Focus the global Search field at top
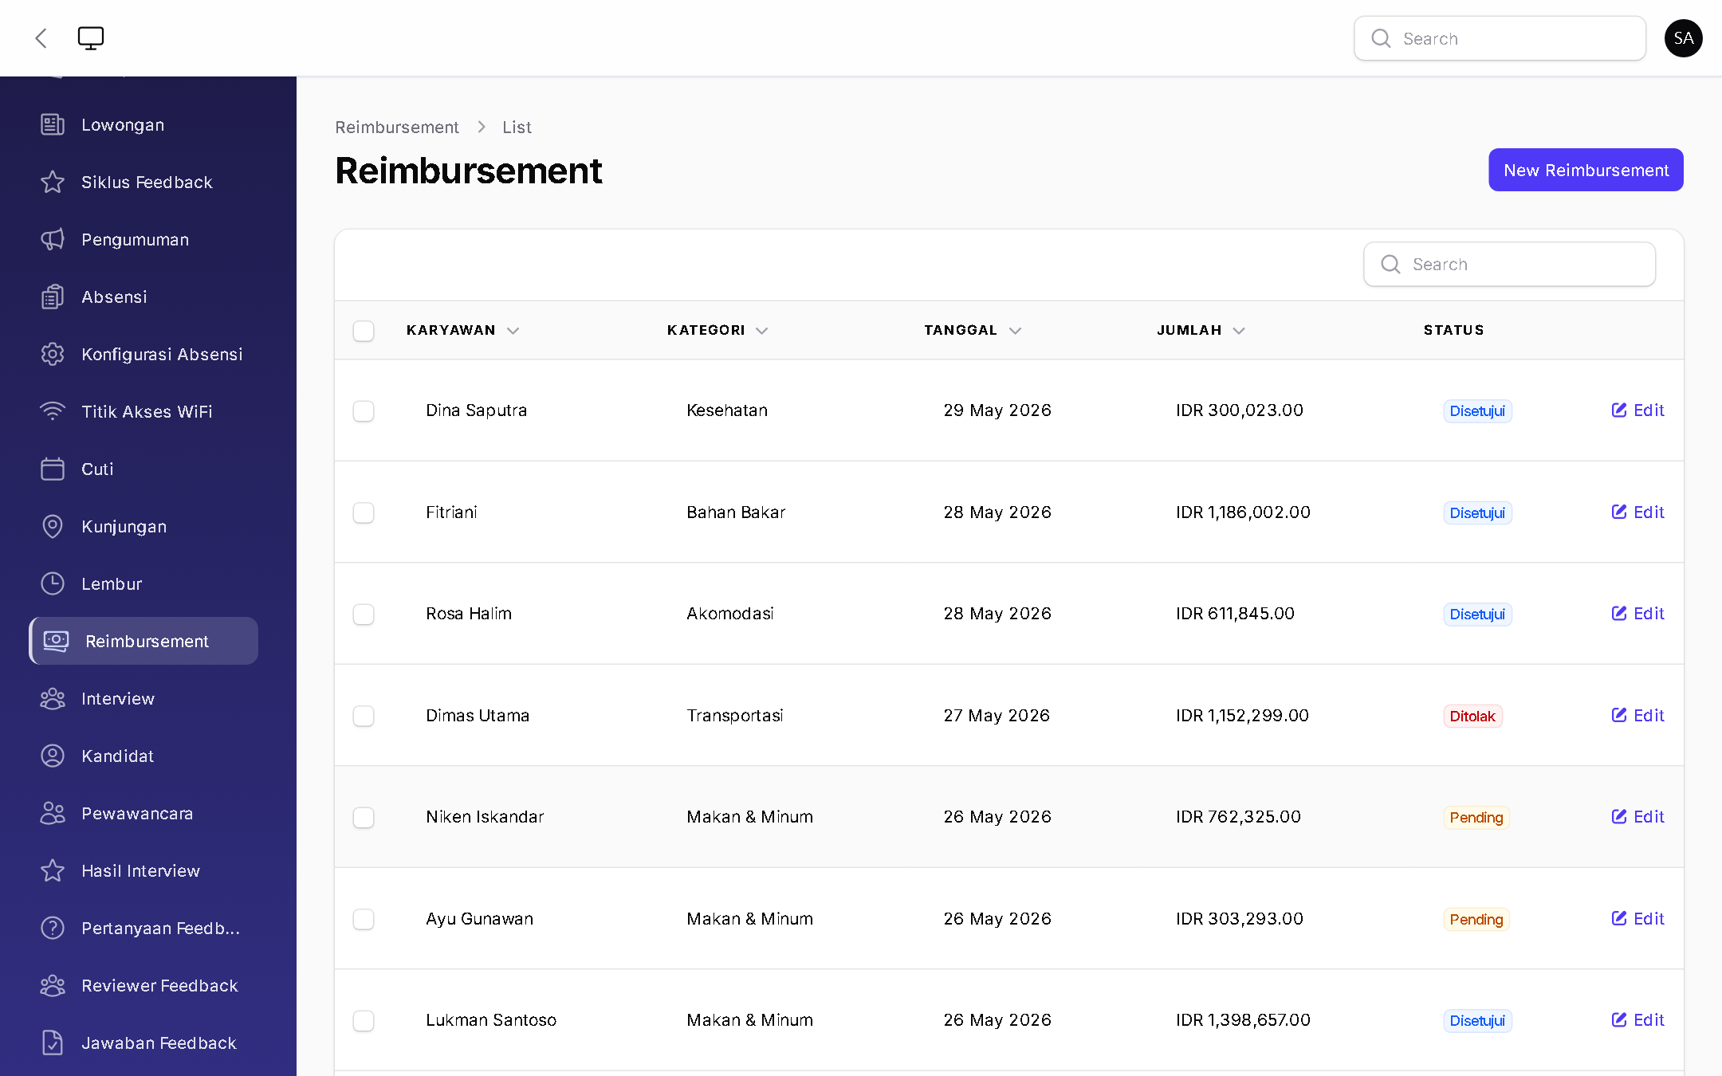This screenshot has width=1722, height=1076. pyautogui.click(x=1500, y=38)
